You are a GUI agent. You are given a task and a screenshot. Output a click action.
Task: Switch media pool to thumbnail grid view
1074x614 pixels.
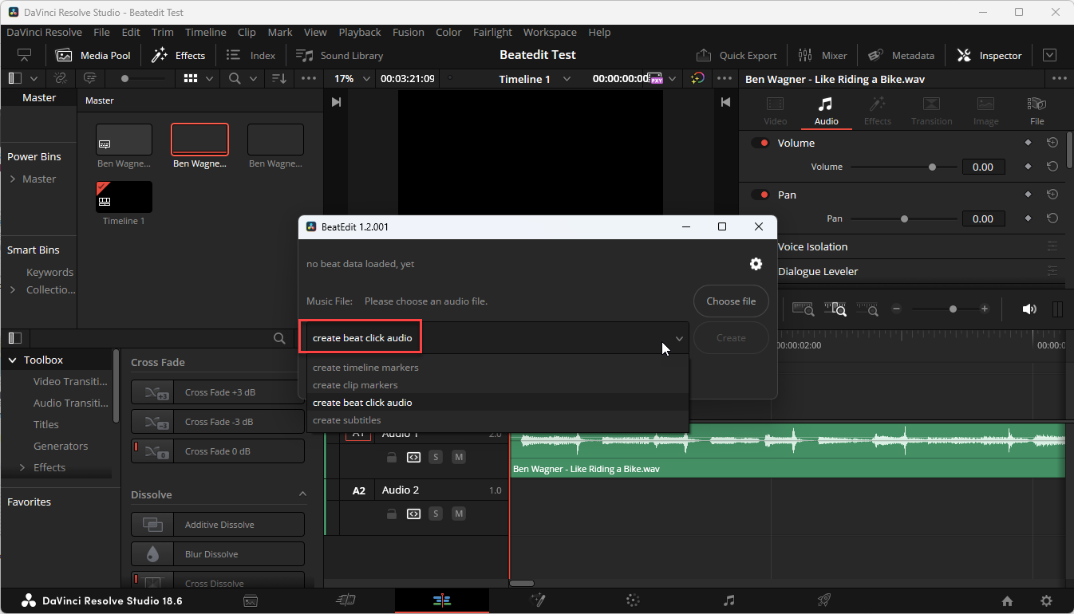coord(191,78)
